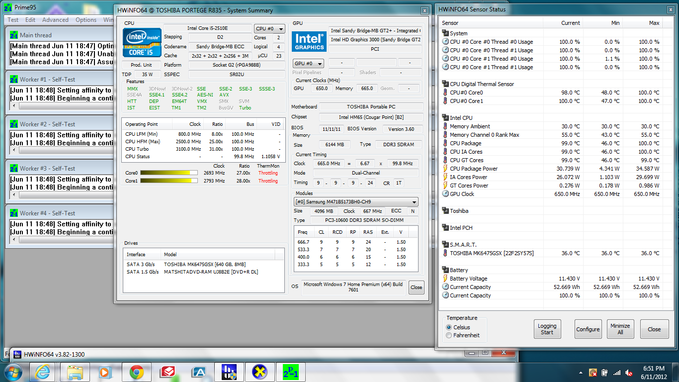Click the Intel Core i5-2510E name field

coord(208,28)
